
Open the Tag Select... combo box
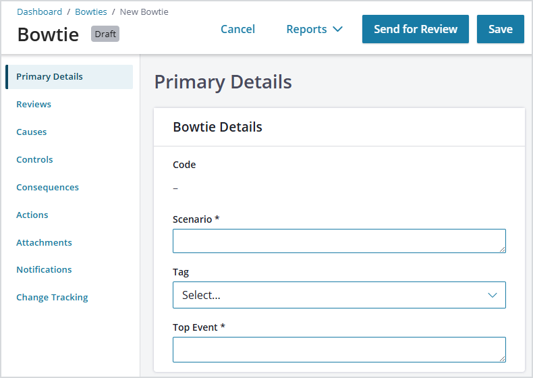point(339,295)
